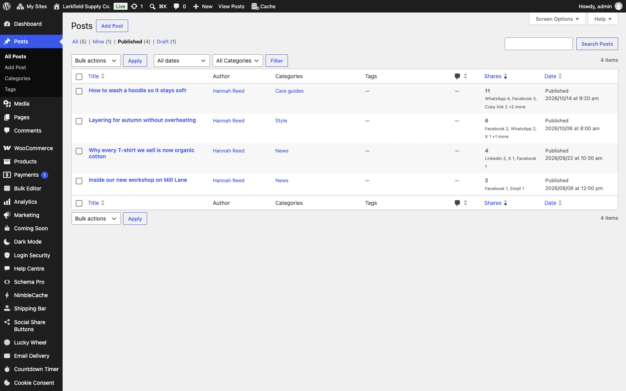The image size is (626, 391).
Task: Click the Add Post button beside the heading
Action: point(112,26)
